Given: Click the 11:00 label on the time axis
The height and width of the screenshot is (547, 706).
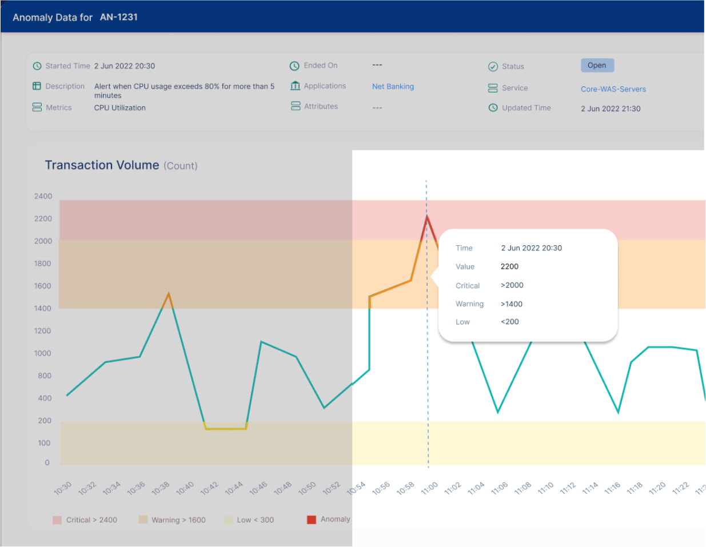Looking at the screenshot, I should tap(429, 488).
